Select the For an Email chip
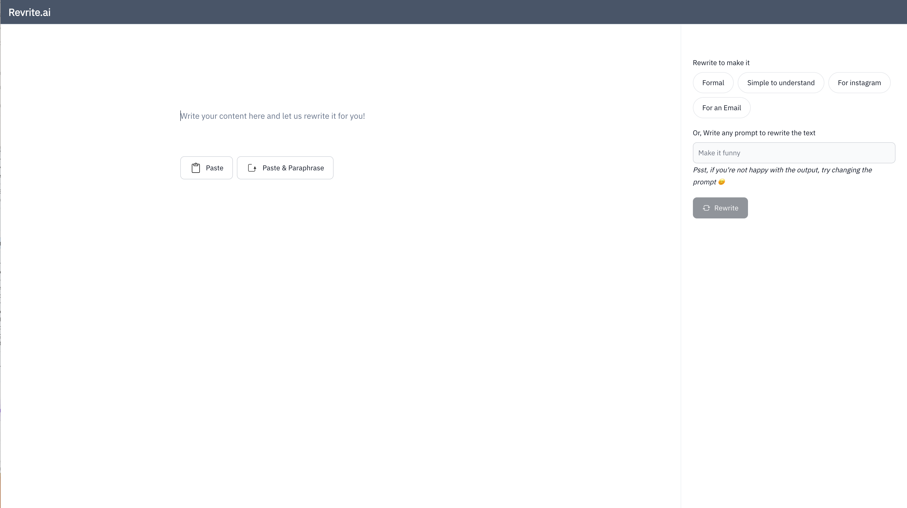This screenshot has height=508, width=907. click(x=721, y=108)
